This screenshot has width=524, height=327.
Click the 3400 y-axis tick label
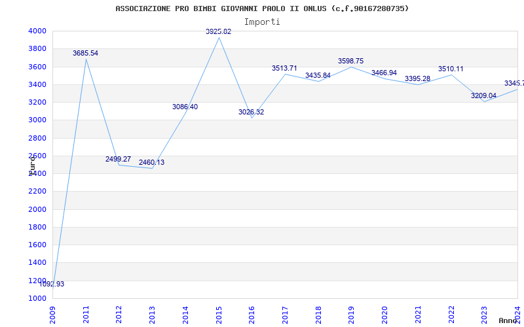point(37,84)
